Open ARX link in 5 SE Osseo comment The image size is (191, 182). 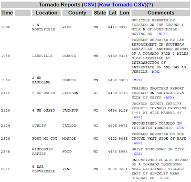point(169,97)
